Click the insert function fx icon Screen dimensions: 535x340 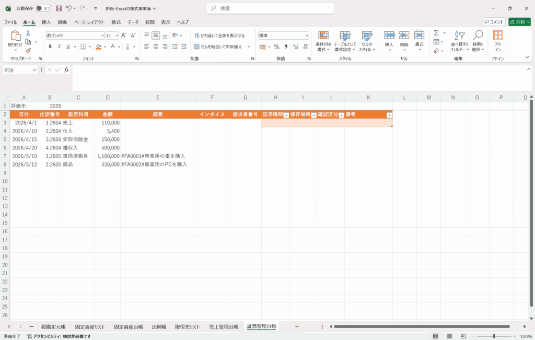[66, 70]
